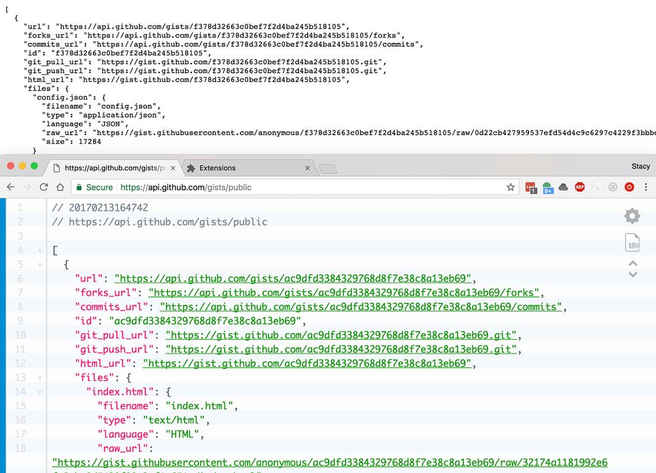This screenshot has height=473, width=656.
Task: Open the JSON viewer settings gear
Action: [x=632, y=216]
